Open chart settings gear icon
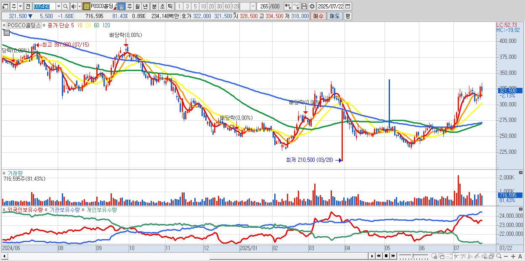 tap(312, 6)
